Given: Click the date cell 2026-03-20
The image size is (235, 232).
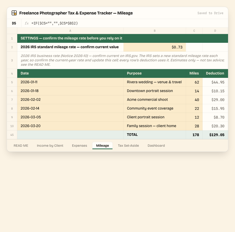Looking at the screenshot, I should (x=70, y=126).
